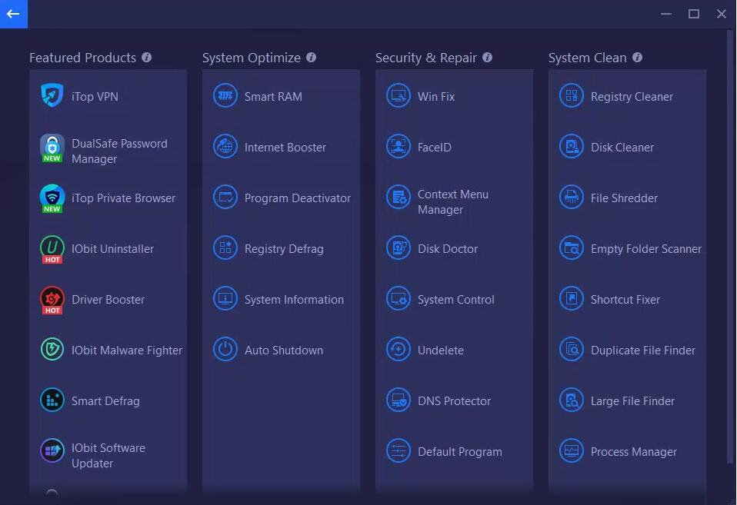Open the Auto Shutdown power icon
The width and height of the screenshot is (737, 505).
[225, 350]
